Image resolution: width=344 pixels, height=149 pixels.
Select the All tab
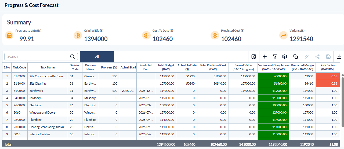click(x=97, y=57)
